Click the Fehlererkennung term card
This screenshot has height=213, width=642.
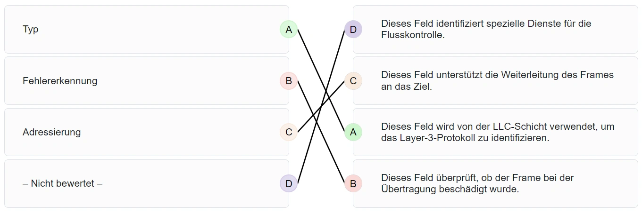tap(142, 81)
